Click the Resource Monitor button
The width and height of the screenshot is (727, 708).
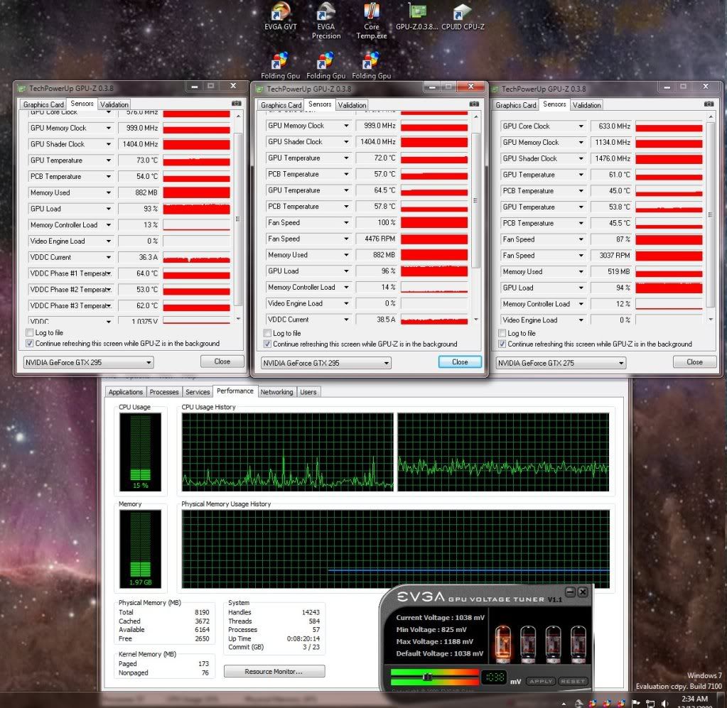274,671
